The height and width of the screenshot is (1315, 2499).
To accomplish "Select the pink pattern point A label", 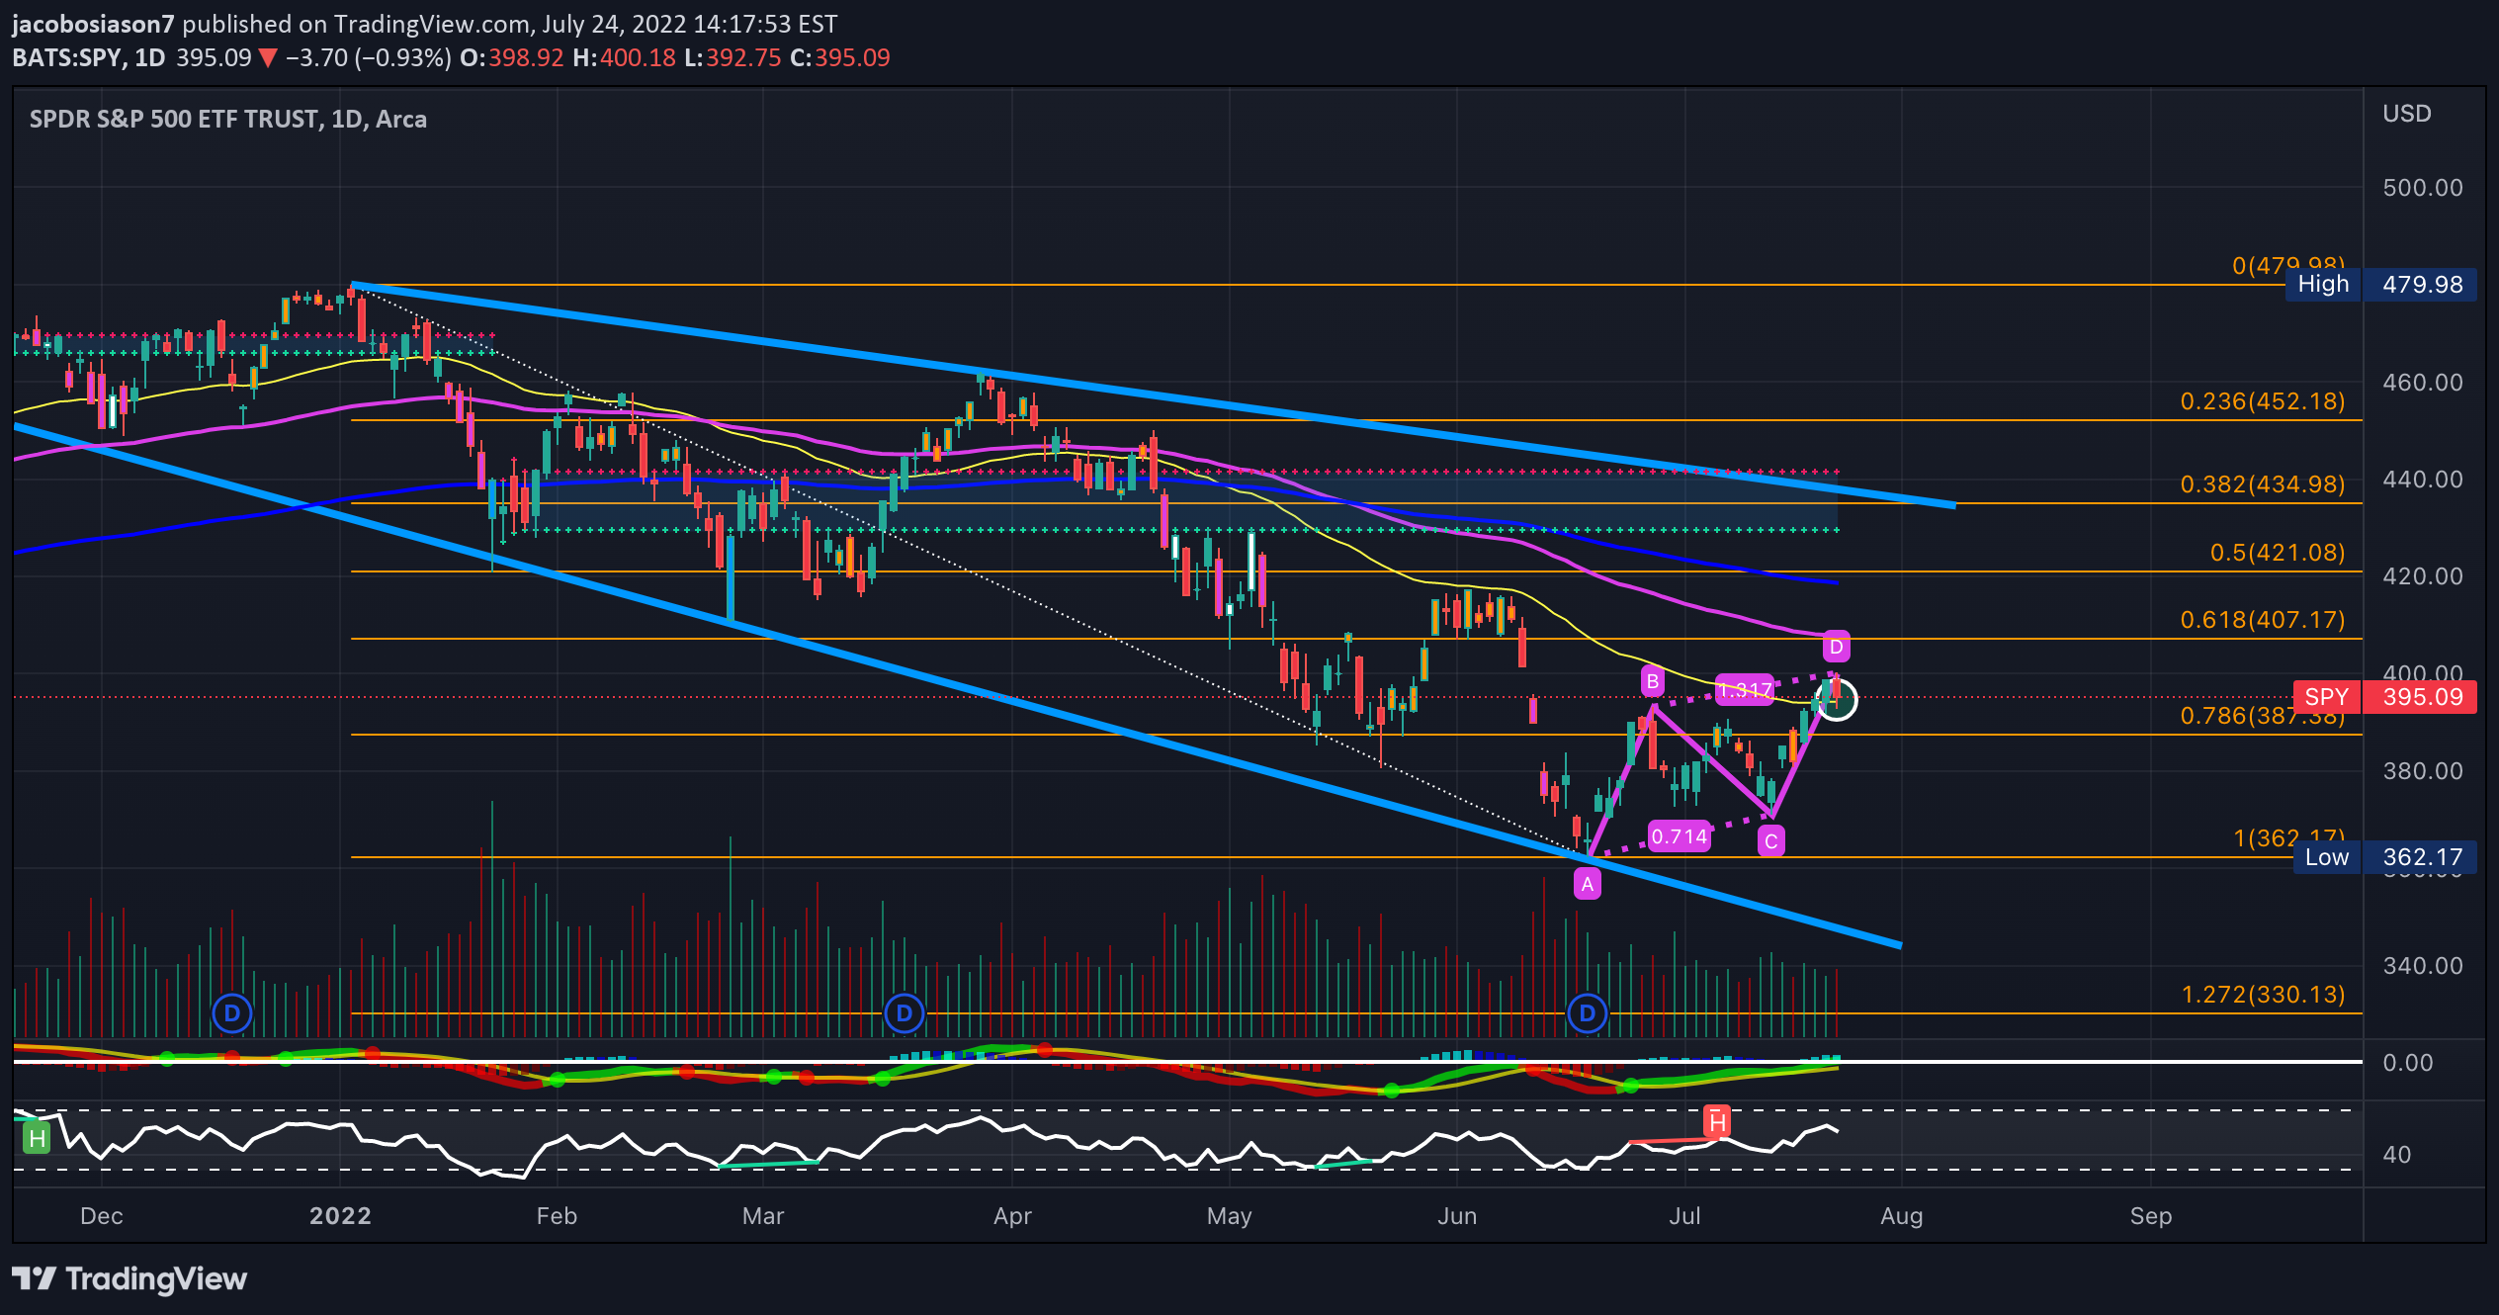I will pyautogui.click(x=1588, y=884).
